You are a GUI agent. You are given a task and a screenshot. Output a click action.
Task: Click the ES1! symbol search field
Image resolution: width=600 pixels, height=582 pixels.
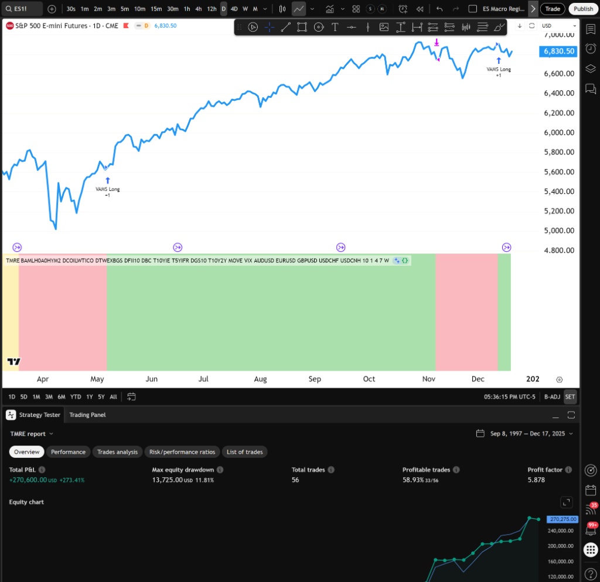22,9
